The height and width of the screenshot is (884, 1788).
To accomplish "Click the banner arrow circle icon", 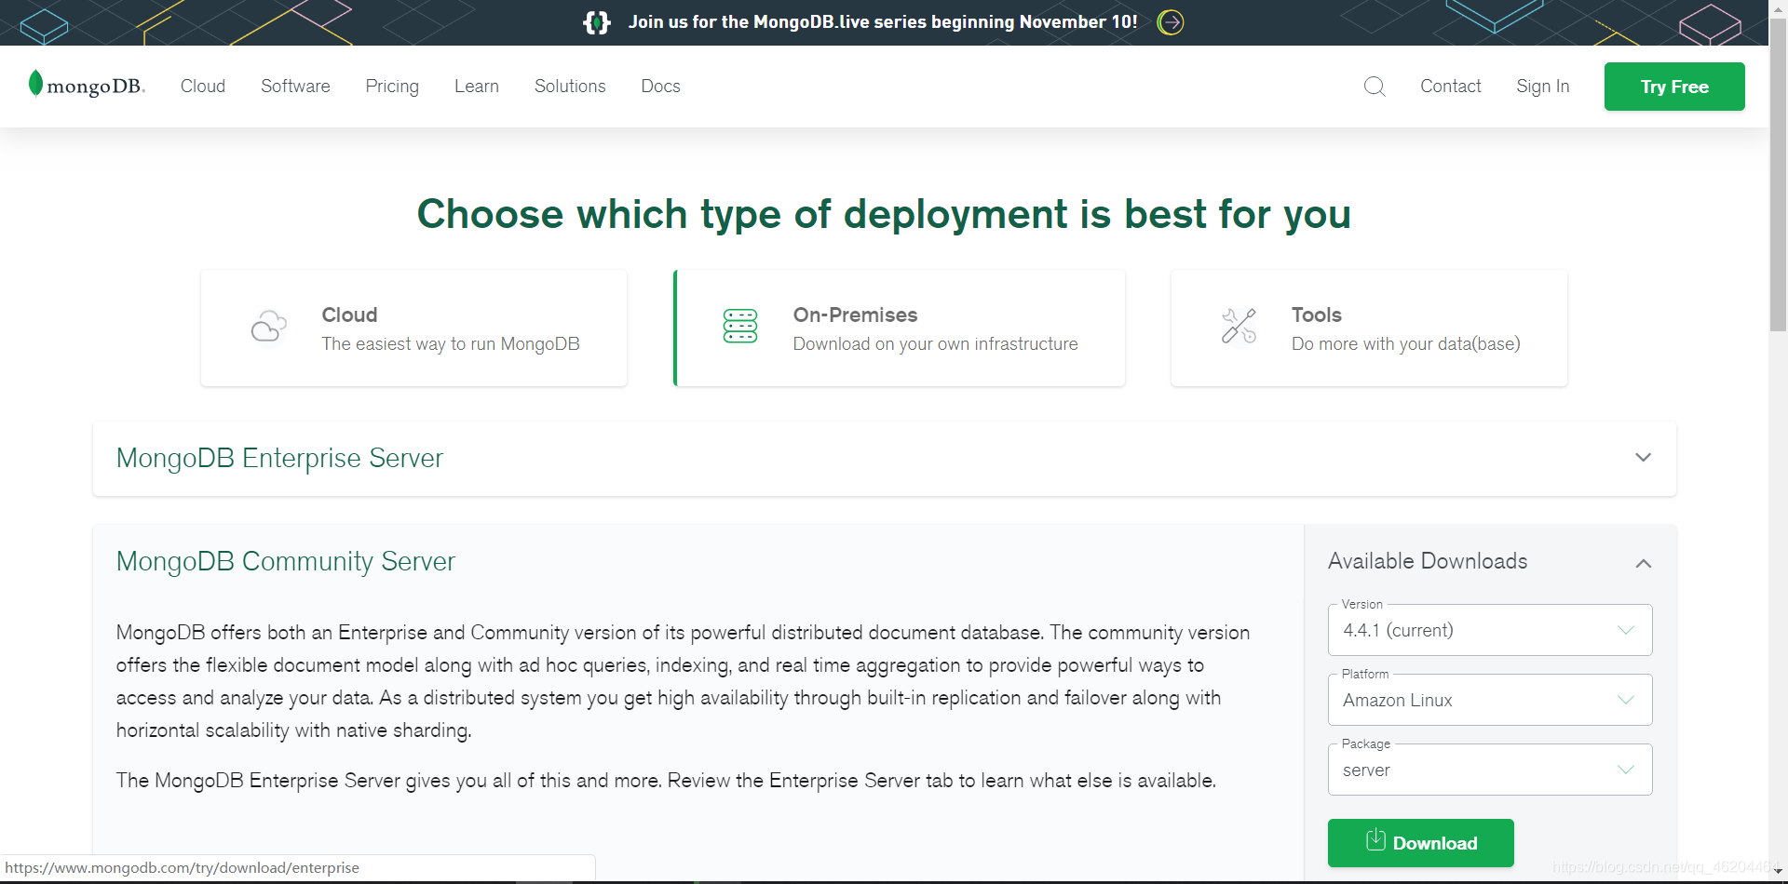I will click(x=1171, y=22).
